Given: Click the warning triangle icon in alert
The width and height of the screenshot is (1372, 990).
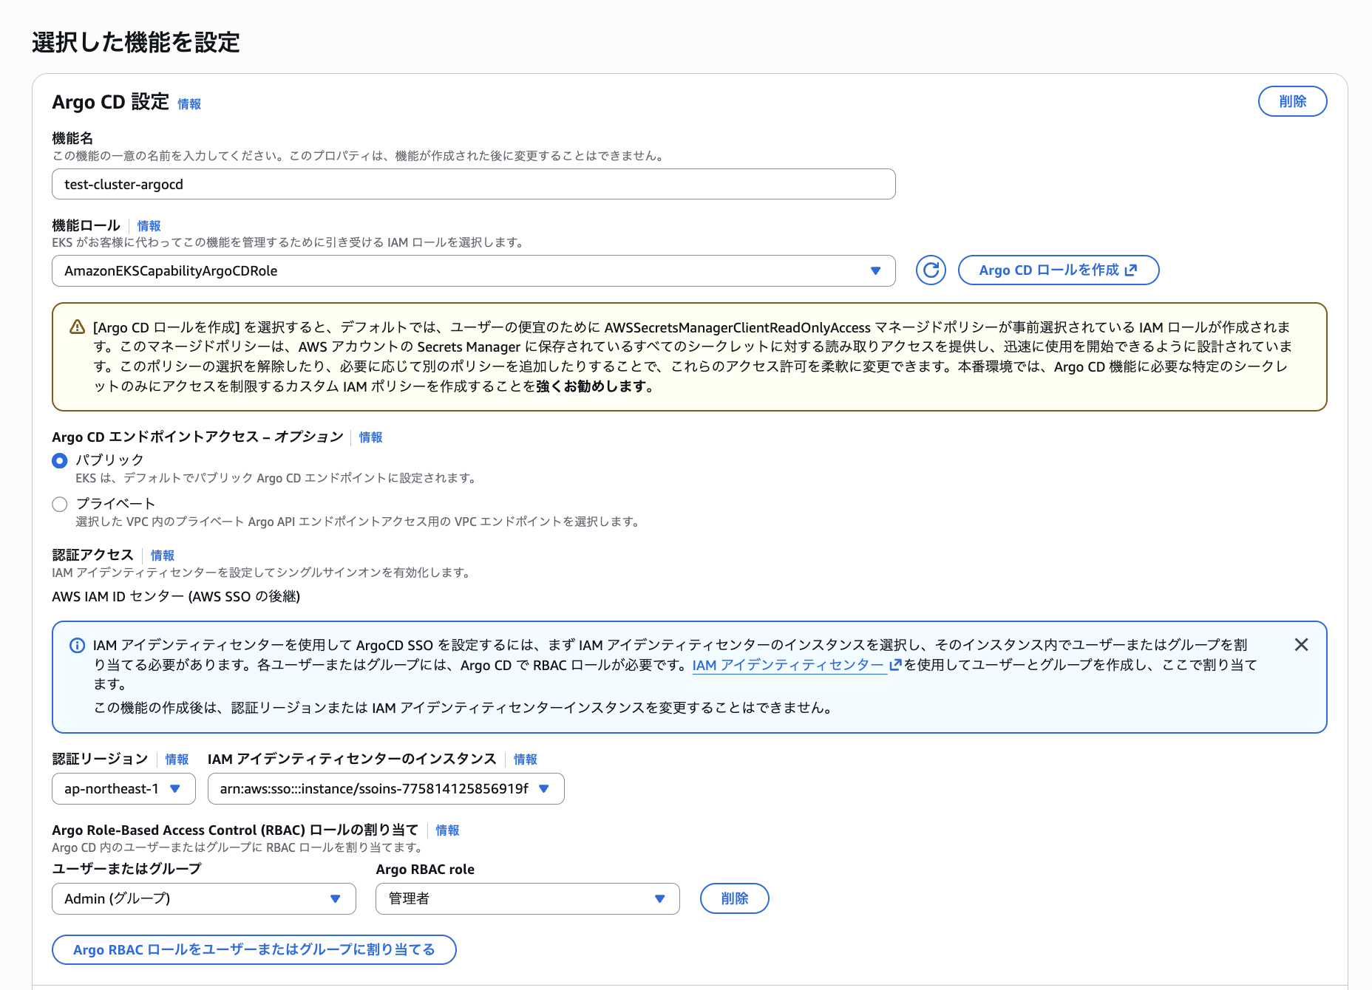Looking at the screenshot, I should (77, 327).
